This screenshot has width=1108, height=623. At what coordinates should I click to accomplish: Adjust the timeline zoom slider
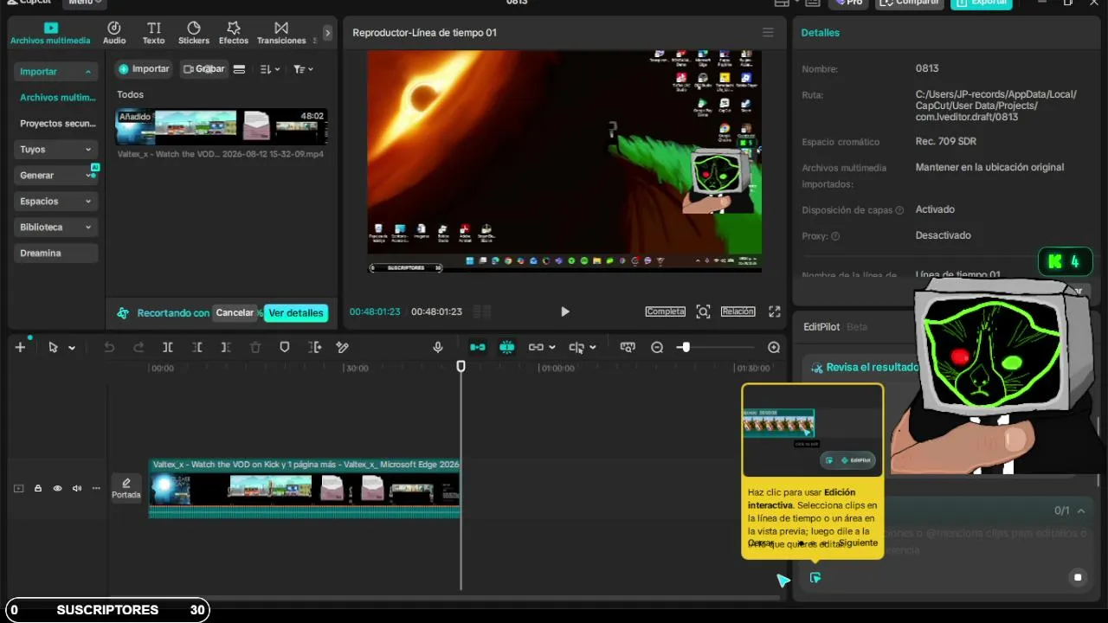[686, 347]
